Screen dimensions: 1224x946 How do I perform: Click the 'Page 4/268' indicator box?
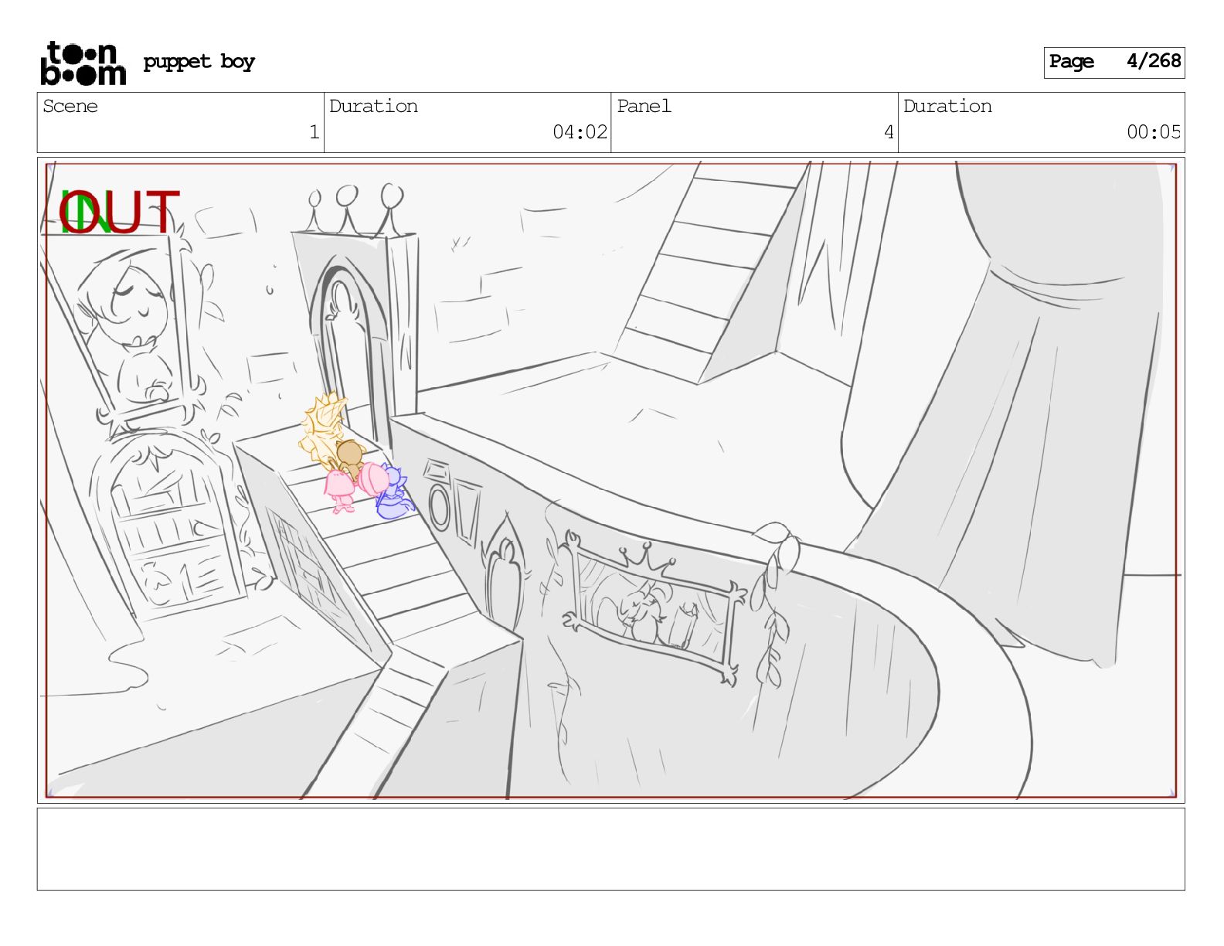(x=1113, y=63)
